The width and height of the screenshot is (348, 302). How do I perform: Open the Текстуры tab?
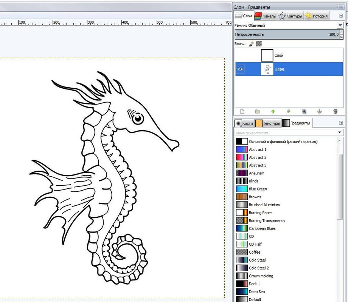tap(268, 123)
